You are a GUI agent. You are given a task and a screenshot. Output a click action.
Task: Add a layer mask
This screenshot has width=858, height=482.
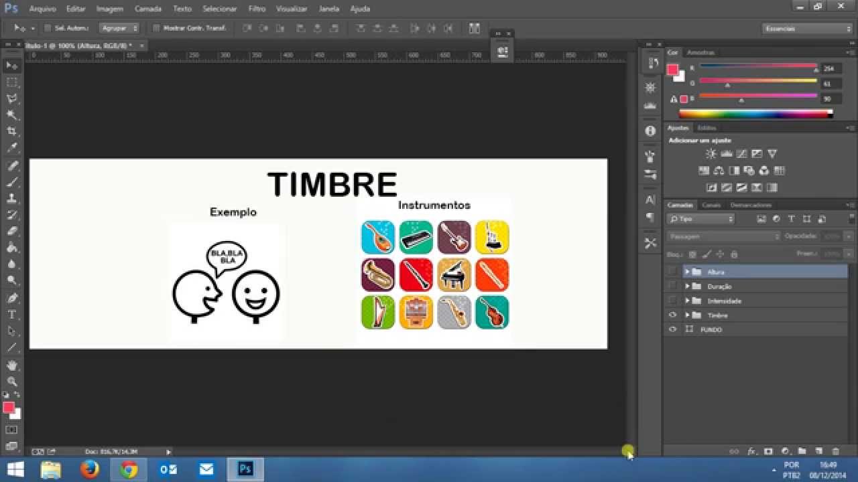point(768,452)
